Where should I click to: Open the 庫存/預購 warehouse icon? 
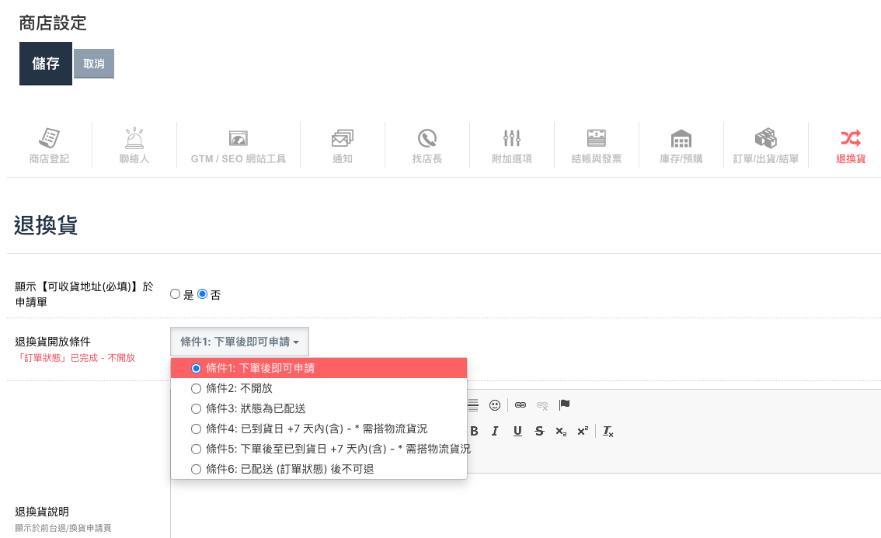[x=681, y=138]
